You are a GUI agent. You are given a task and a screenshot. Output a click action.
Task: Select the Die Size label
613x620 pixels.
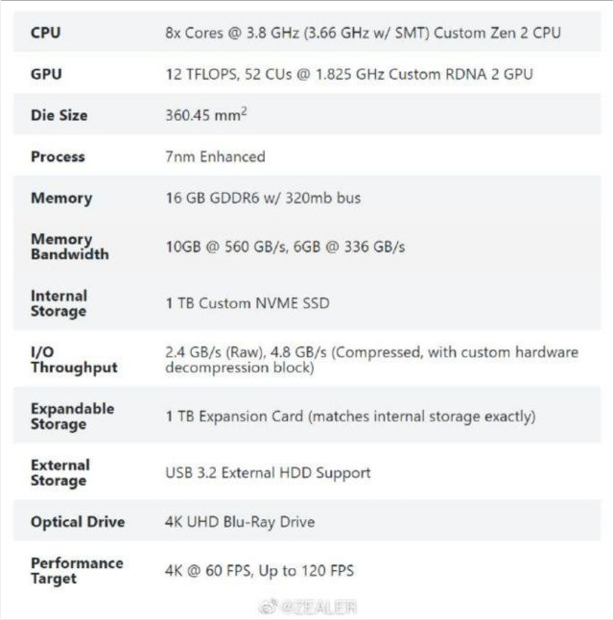pyautogui.click(x=59, y=115)
